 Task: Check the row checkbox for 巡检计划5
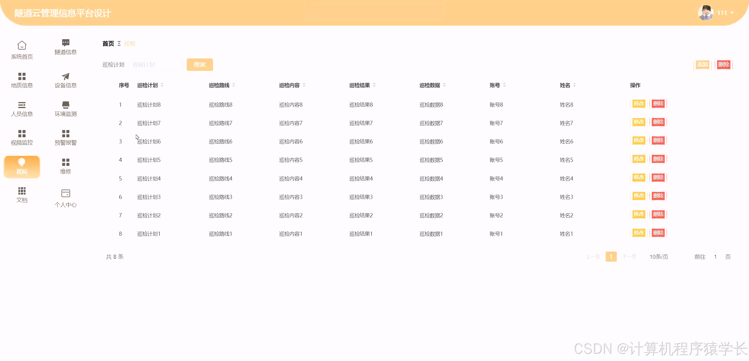[x=103, y=160]
